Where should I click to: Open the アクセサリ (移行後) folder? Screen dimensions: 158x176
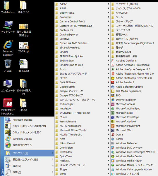(x=134, y=4)
